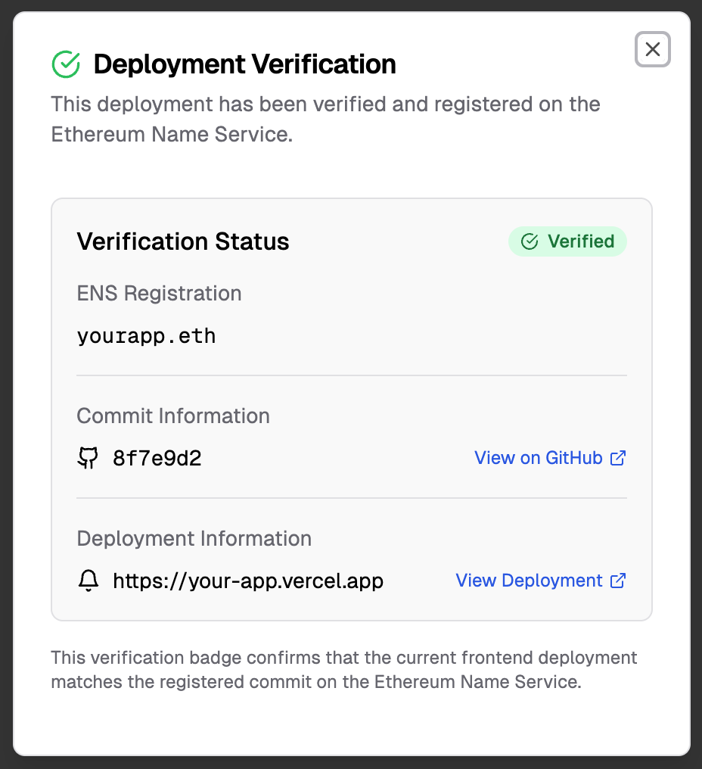
Task: Click the external-link icon after View on GitHub
Action: pos(618,458)
